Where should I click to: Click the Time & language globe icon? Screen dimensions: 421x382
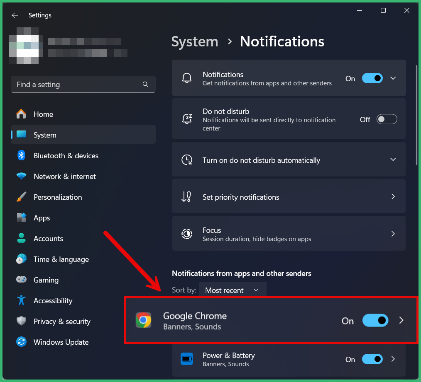[x=21, y=259]
